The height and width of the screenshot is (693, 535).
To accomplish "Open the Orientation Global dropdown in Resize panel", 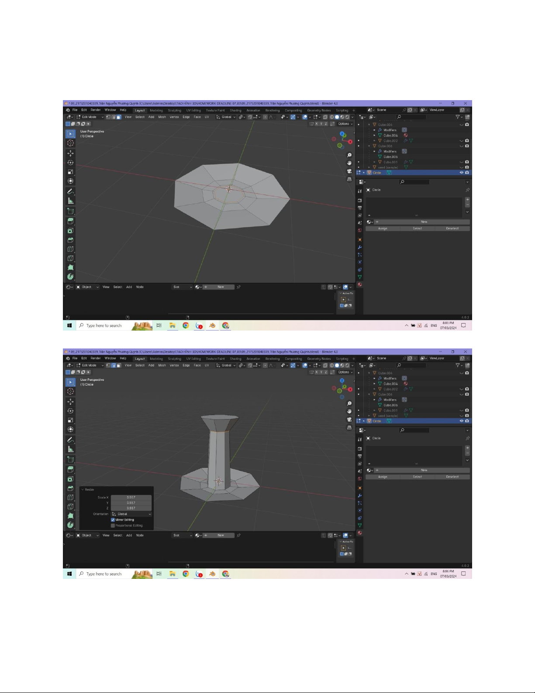I will click(131, 514).
